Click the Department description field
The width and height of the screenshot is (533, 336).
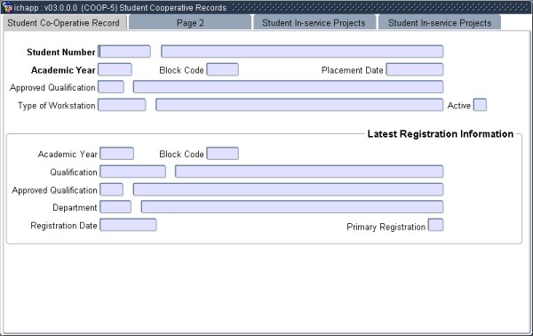[292, 207]
